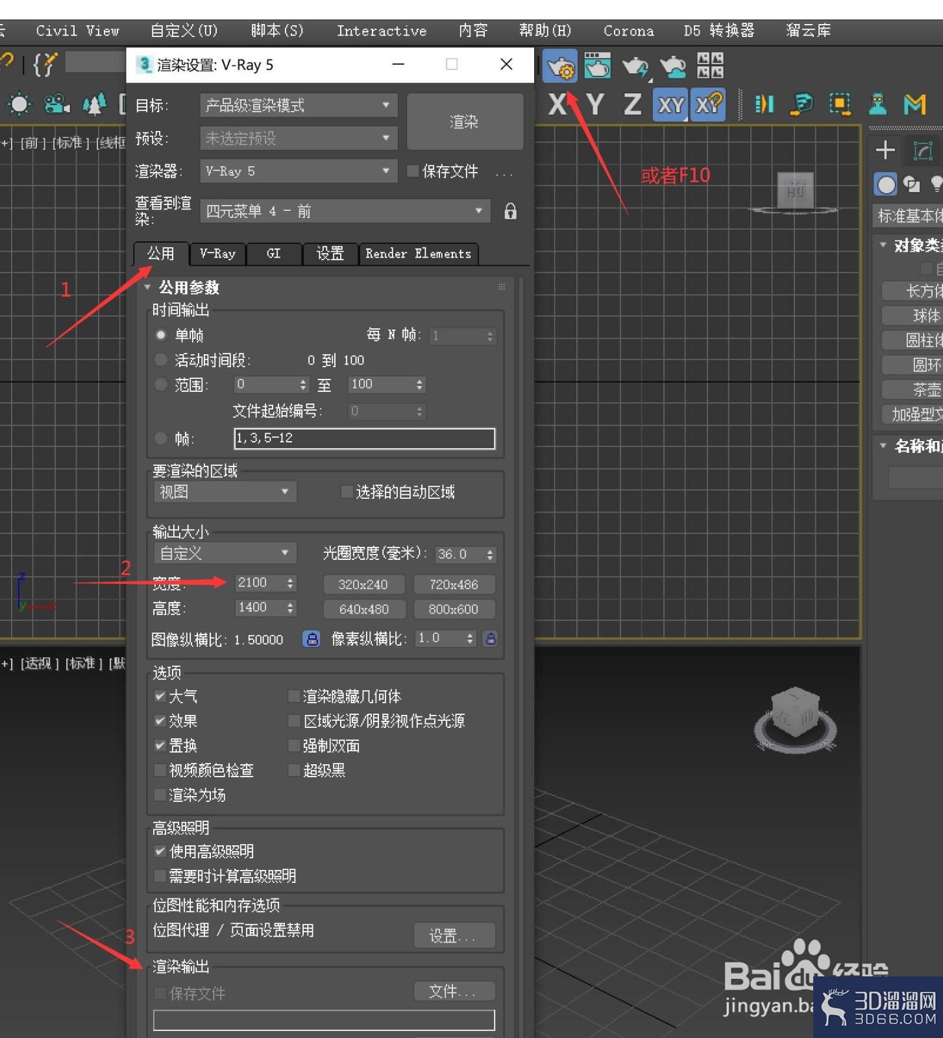Click the yellow selection bracket icon
The width and height of the screenshot is (943, 1038).
click(x=840, y=104)
